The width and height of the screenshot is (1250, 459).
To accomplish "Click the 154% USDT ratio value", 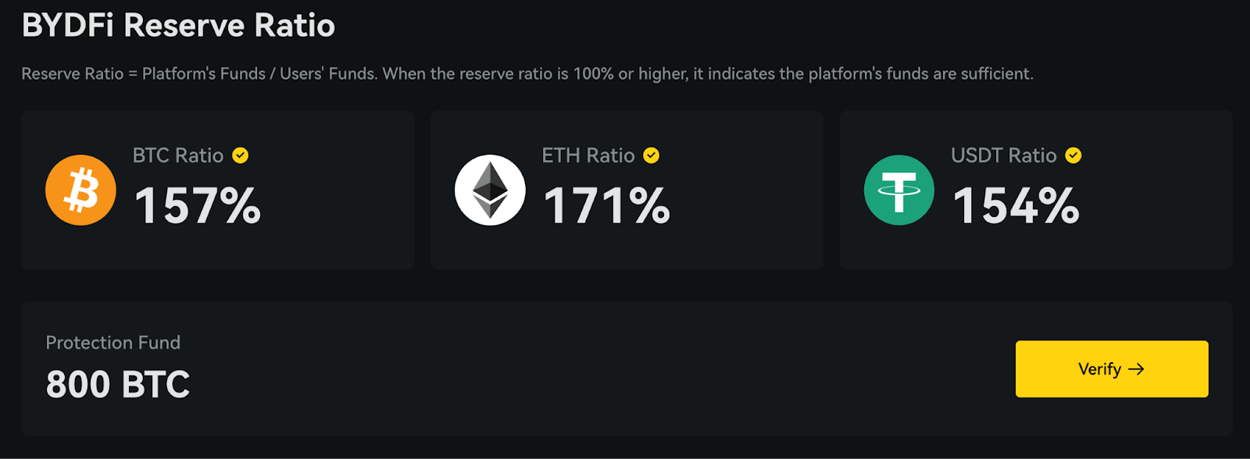I will coord(1016,206).
